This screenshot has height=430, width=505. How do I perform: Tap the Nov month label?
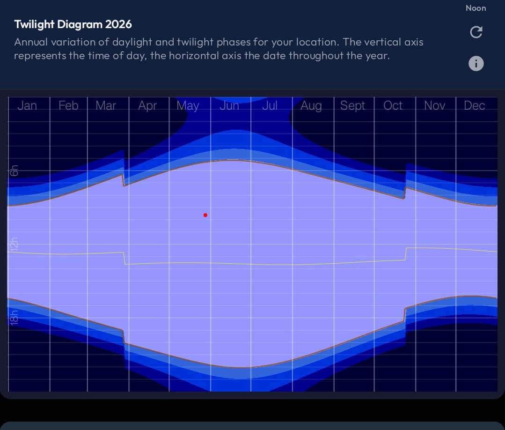(434, 105)
